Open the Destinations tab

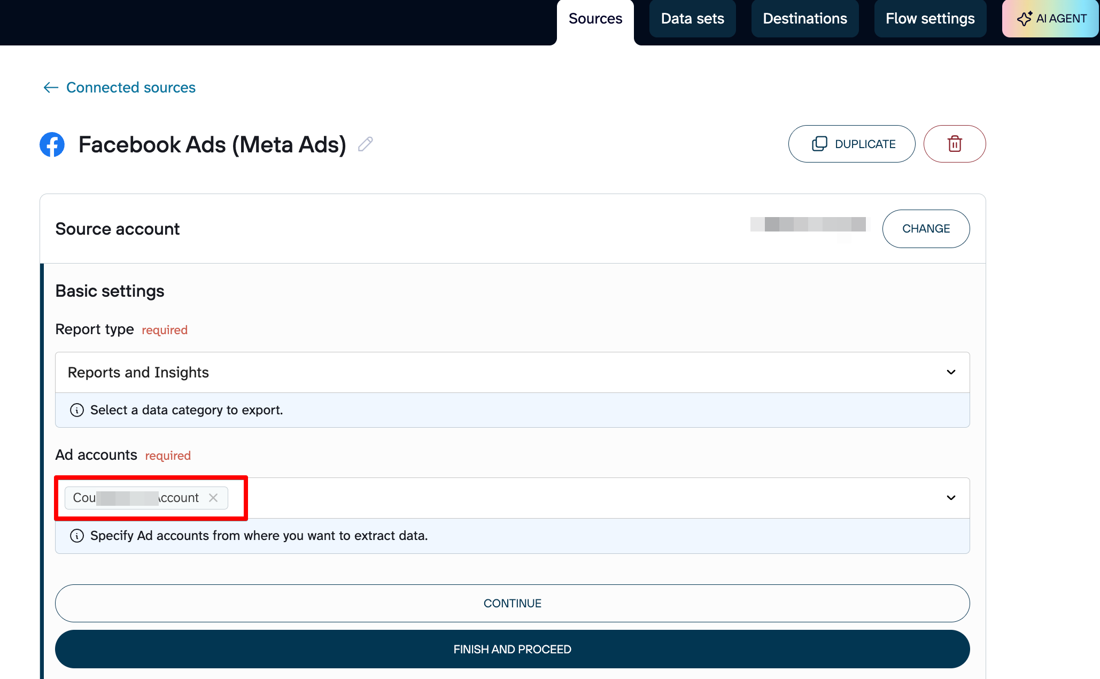804,19
